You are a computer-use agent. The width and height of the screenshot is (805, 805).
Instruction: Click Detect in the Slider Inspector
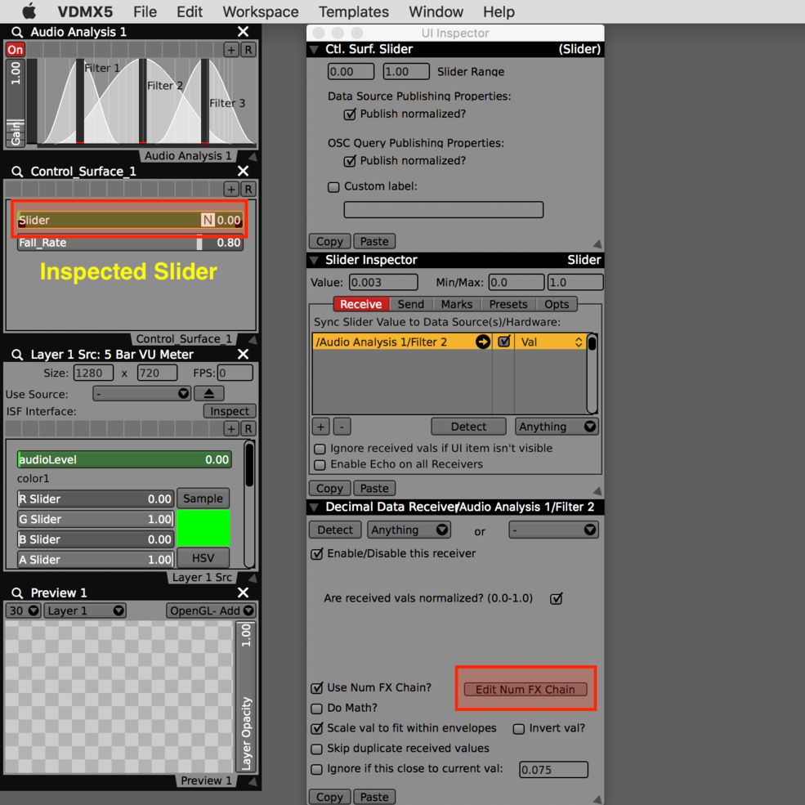[468, 427]
